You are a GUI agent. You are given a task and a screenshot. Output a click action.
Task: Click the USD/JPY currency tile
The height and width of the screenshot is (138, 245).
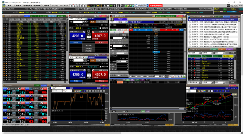tap(14, 91)
